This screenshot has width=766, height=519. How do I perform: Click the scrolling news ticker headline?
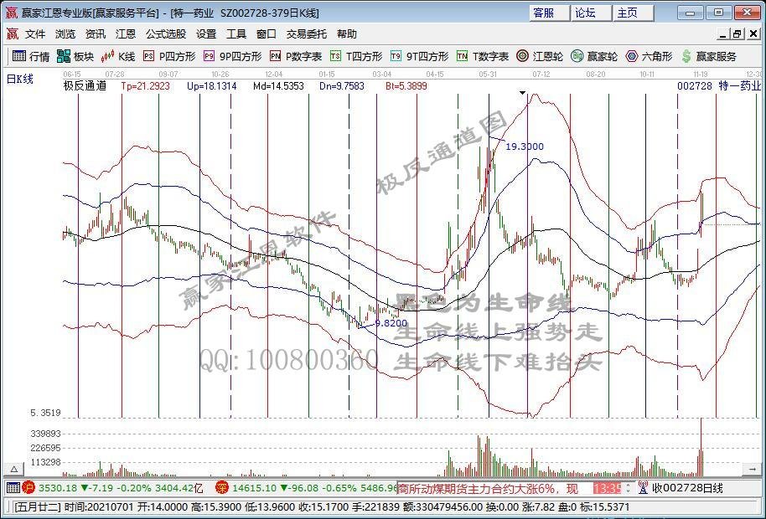point(489,488)
